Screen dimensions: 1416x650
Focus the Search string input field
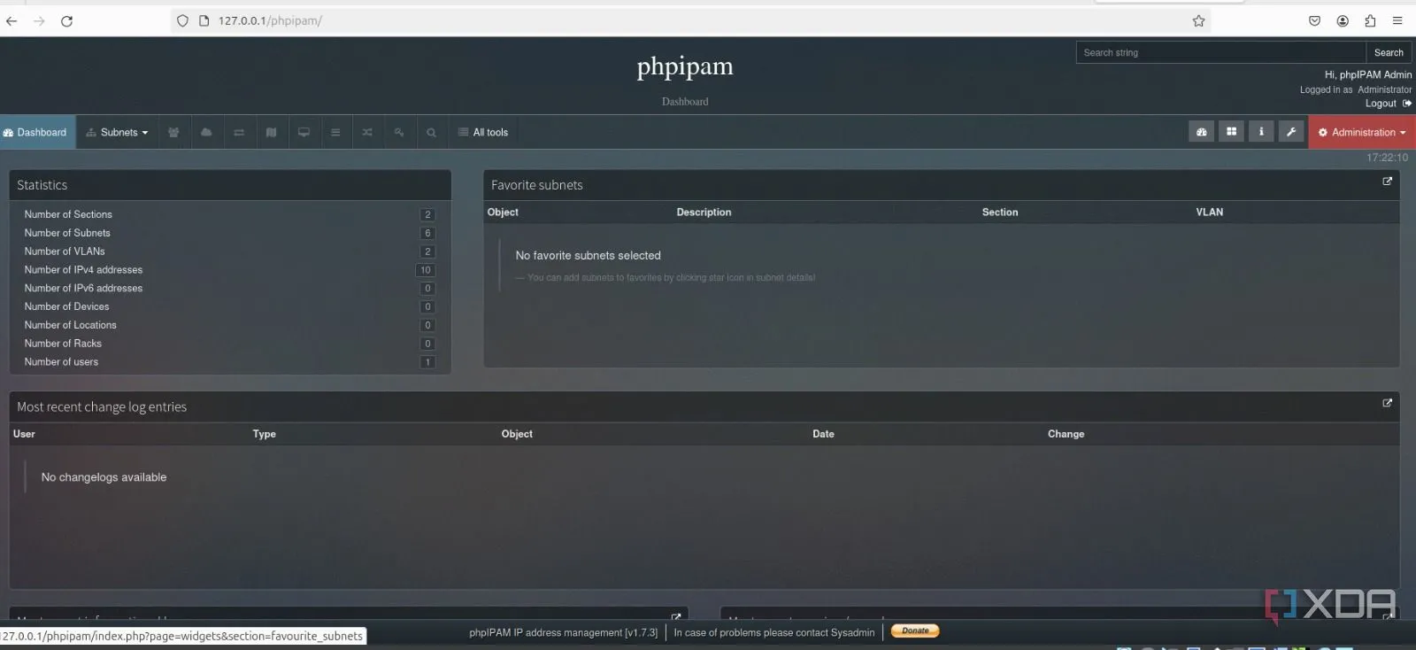pyautogui.click(x=1220, y=53)
